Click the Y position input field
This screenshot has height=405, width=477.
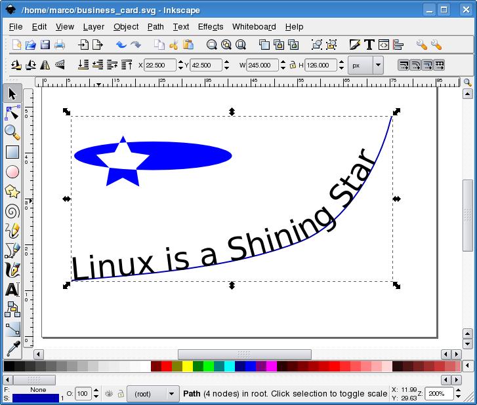click(x=205, y=65)
